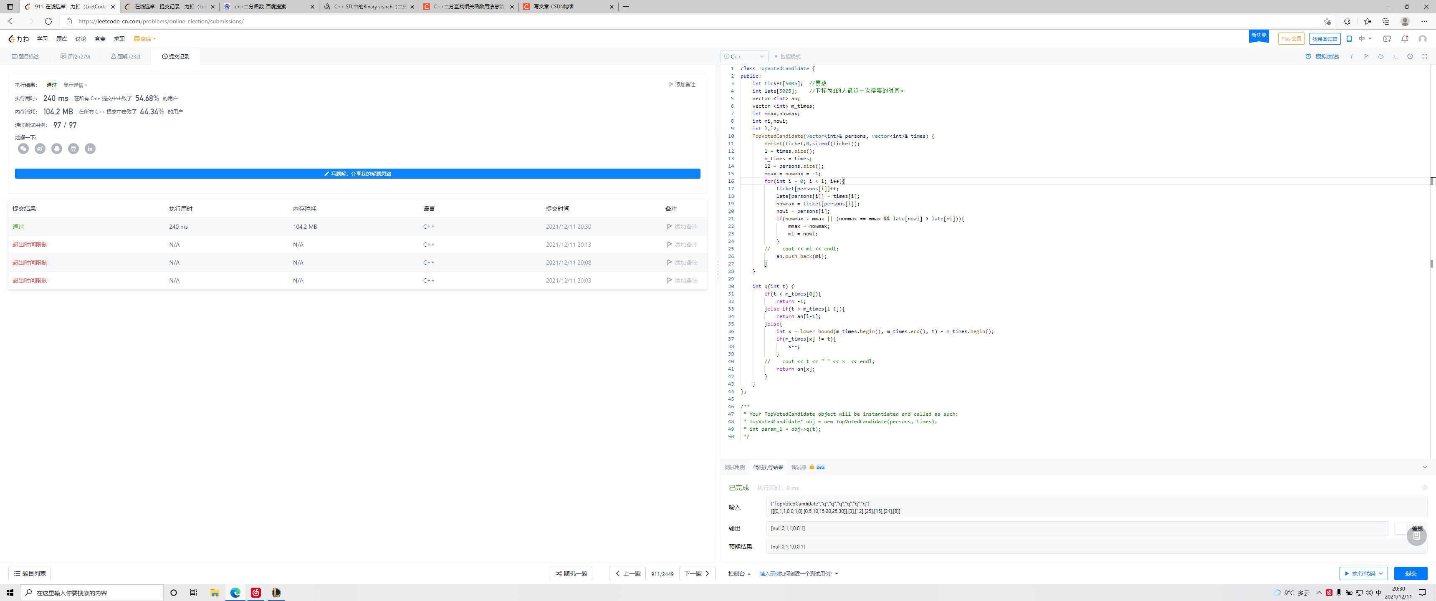The width and height of the screenshot is (1436, 601).
Task: Reset code to default template
Action: (1381, 56)
